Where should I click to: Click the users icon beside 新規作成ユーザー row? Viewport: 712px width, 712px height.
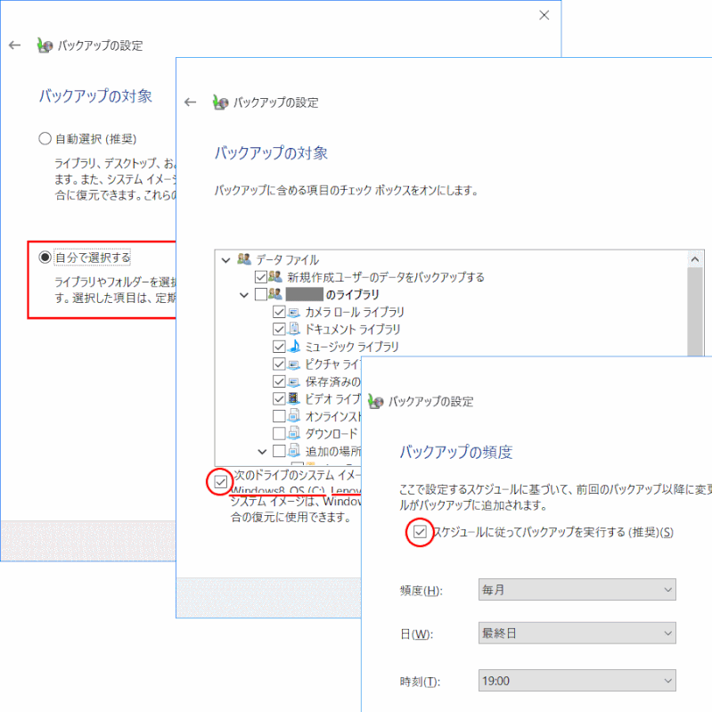(275, 276)
